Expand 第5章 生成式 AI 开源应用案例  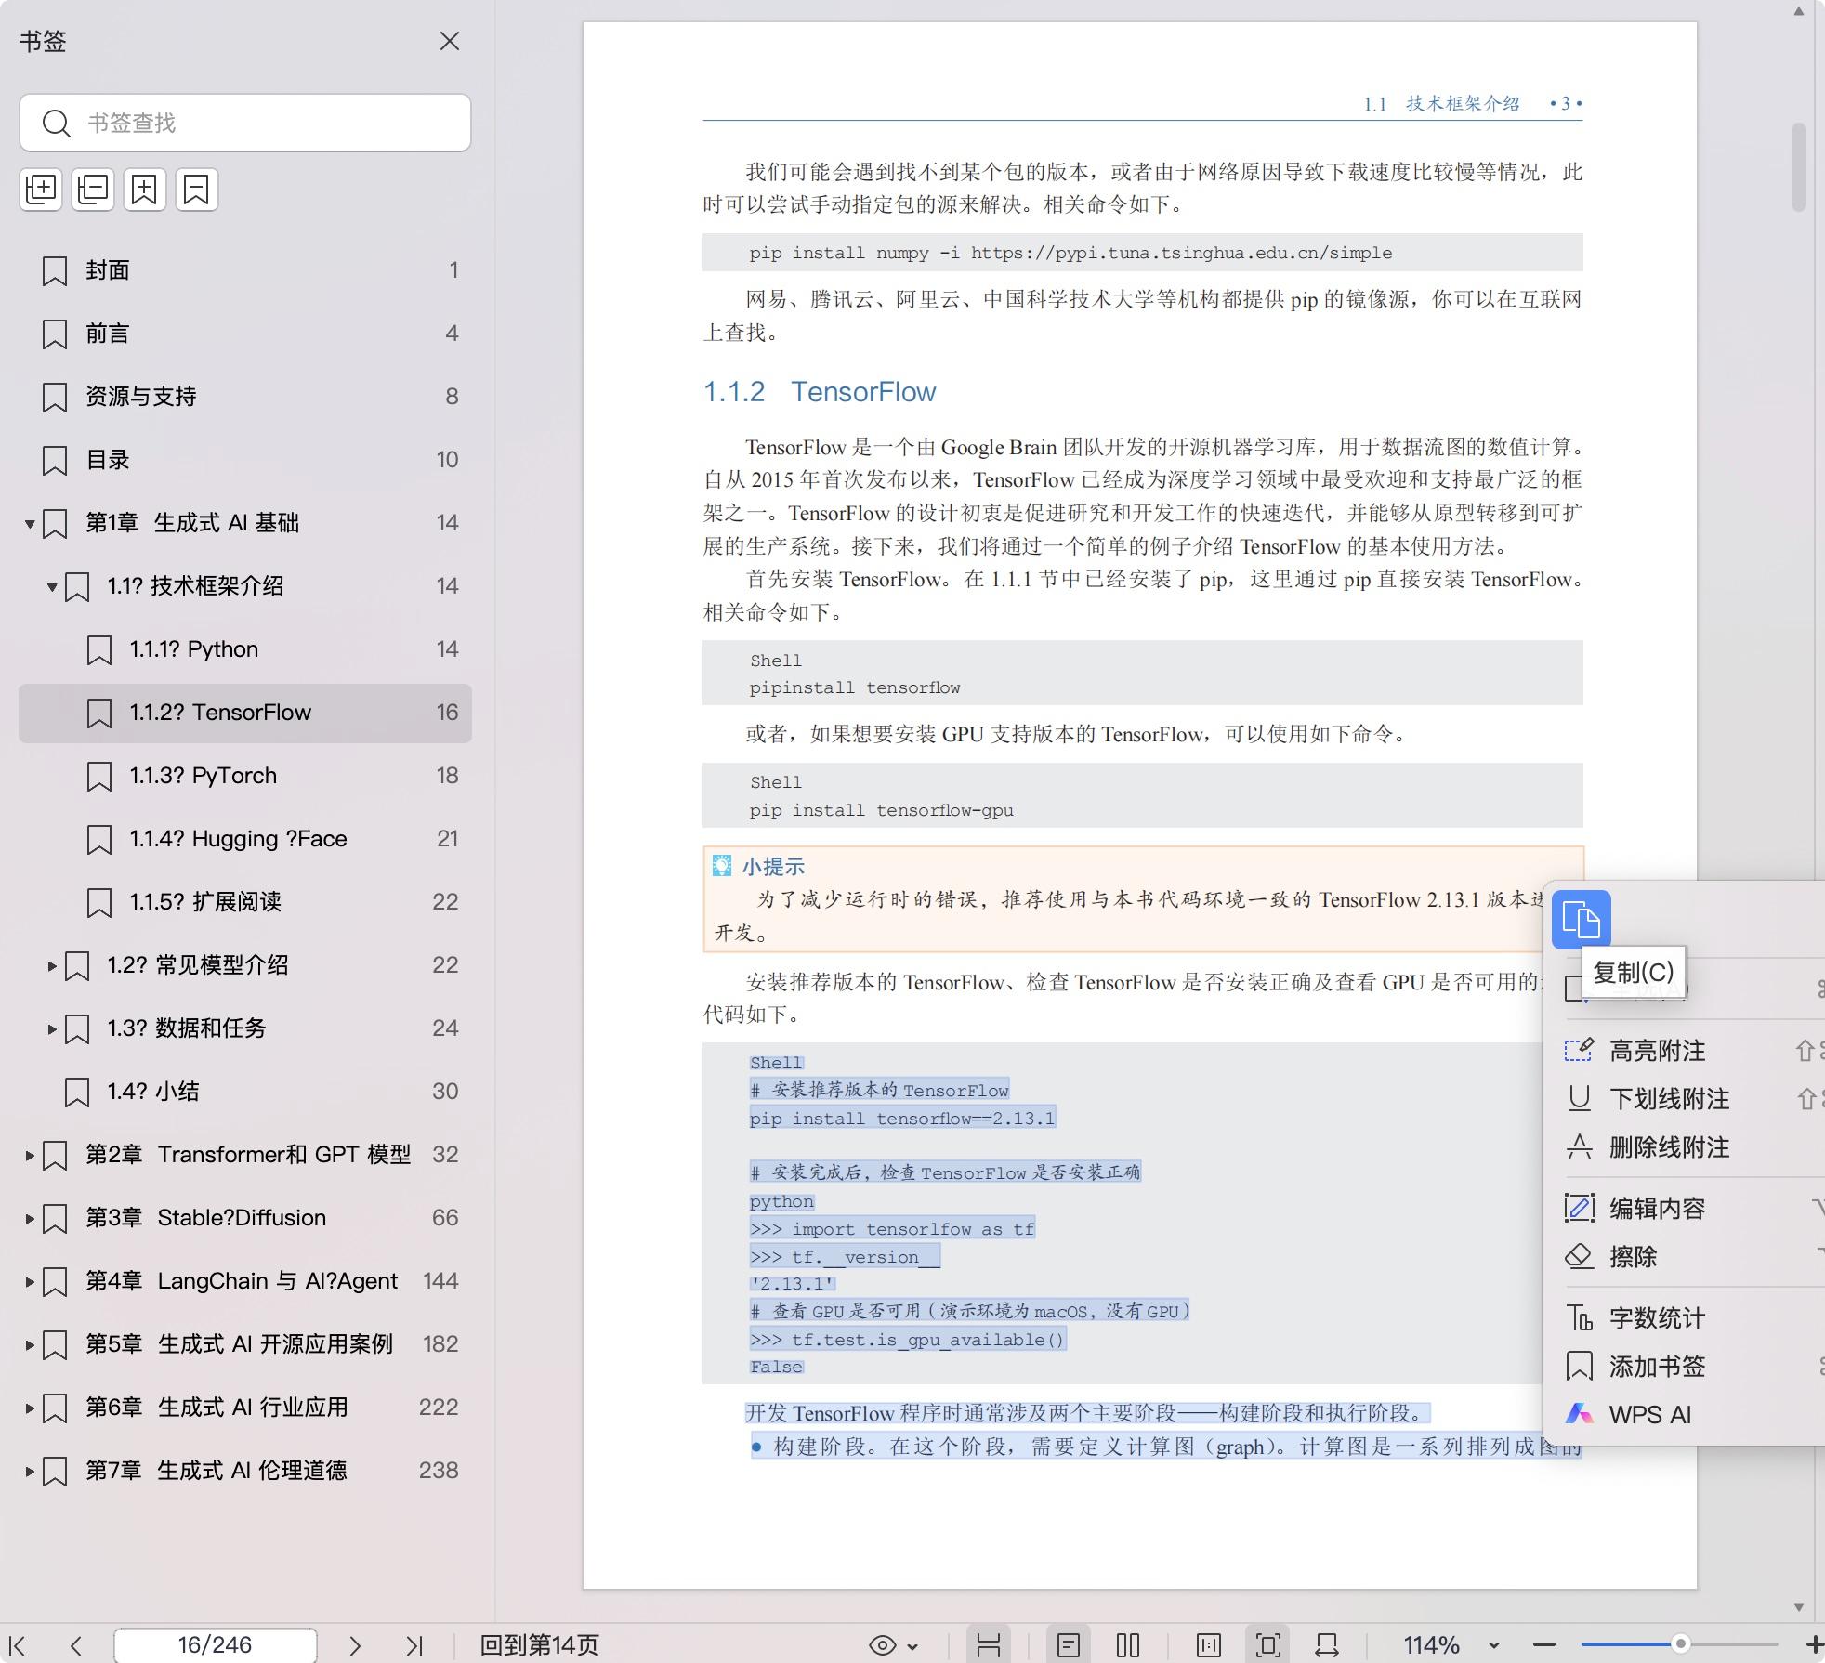tap(30, 1345)
